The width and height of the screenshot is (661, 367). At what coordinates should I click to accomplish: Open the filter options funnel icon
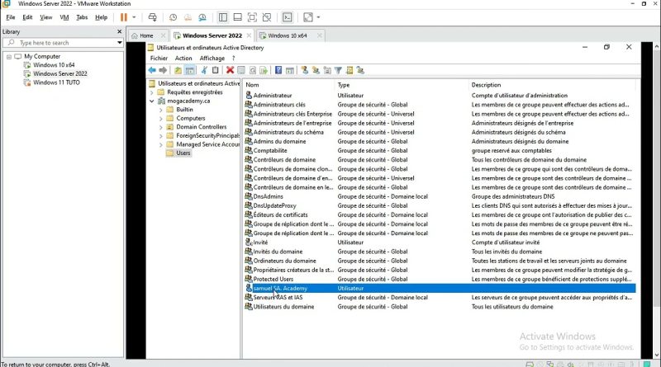click(338, 70)
